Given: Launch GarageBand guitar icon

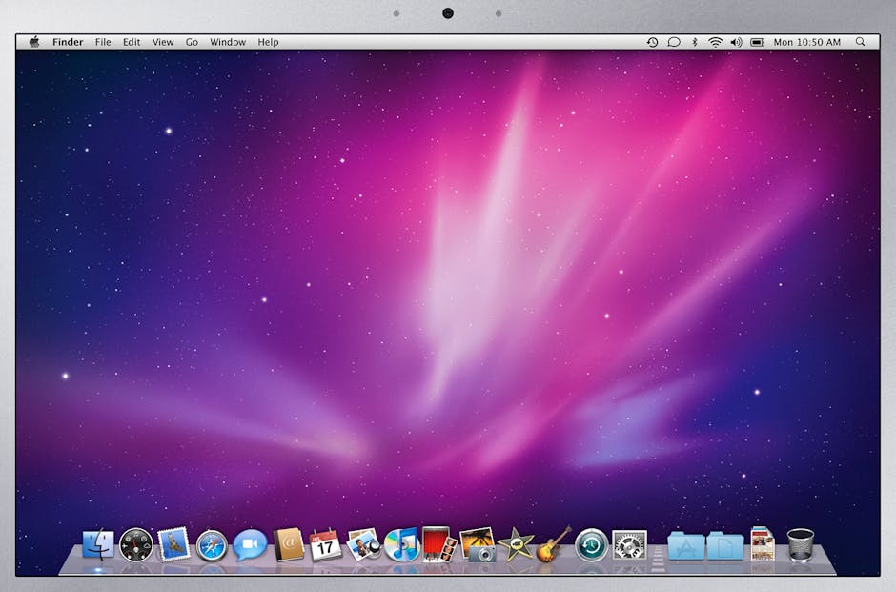Looking at the screenshot, I should [553, 544].
